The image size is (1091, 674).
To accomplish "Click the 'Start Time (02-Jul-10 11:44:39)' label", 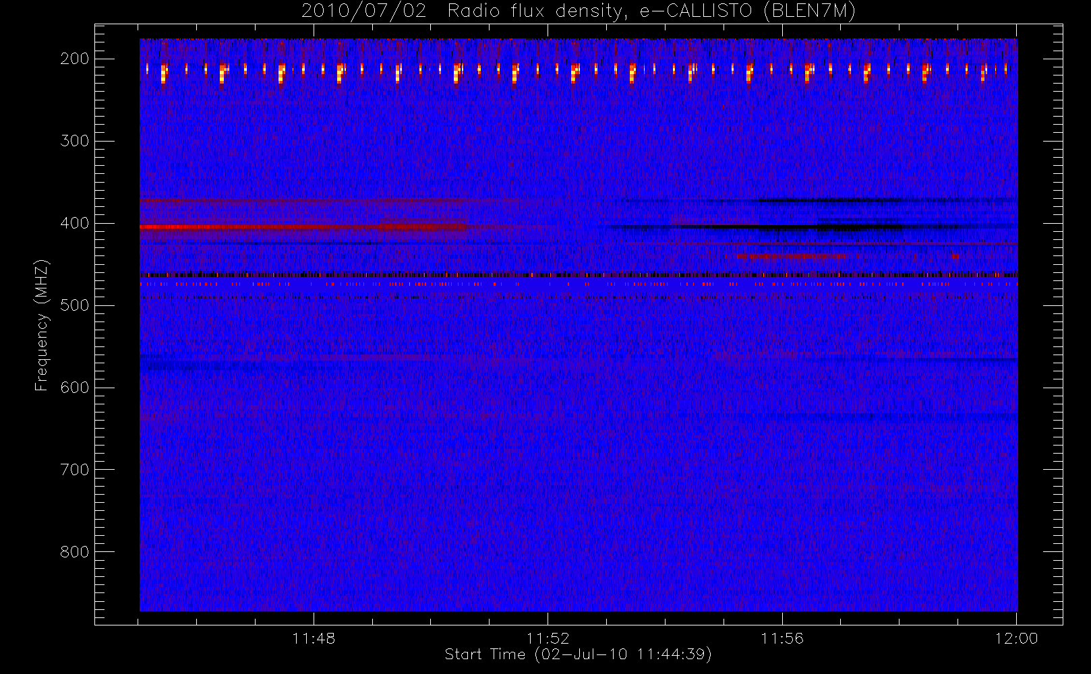I will (x=578, y=654).
